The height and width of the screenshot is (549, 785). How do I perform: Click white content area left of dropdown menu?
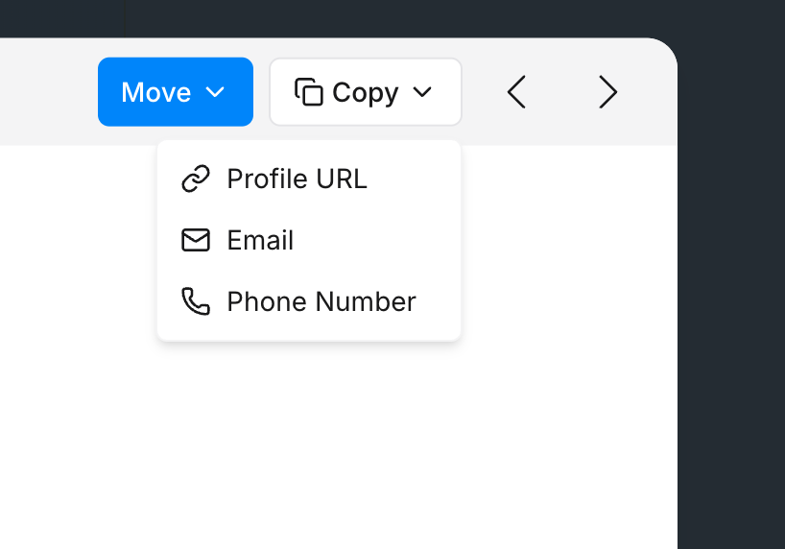[x=77, y=288]
